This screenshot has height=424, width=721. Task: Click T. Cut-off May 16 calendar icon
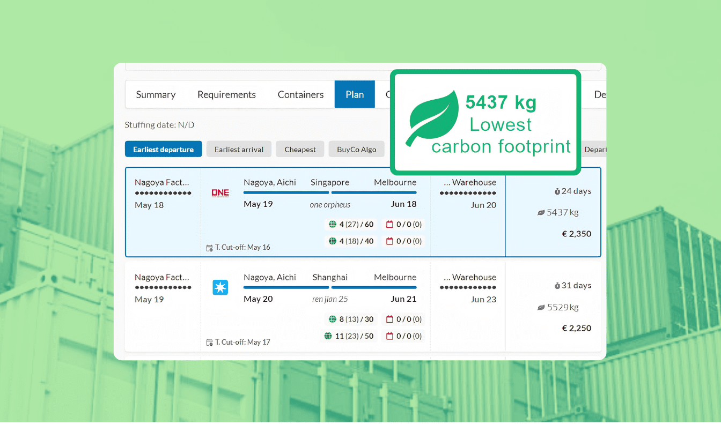(210, 248)
